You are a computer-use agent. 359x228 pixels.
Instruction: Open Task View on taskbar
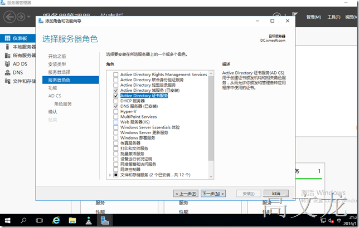click(x=40, y=220)
